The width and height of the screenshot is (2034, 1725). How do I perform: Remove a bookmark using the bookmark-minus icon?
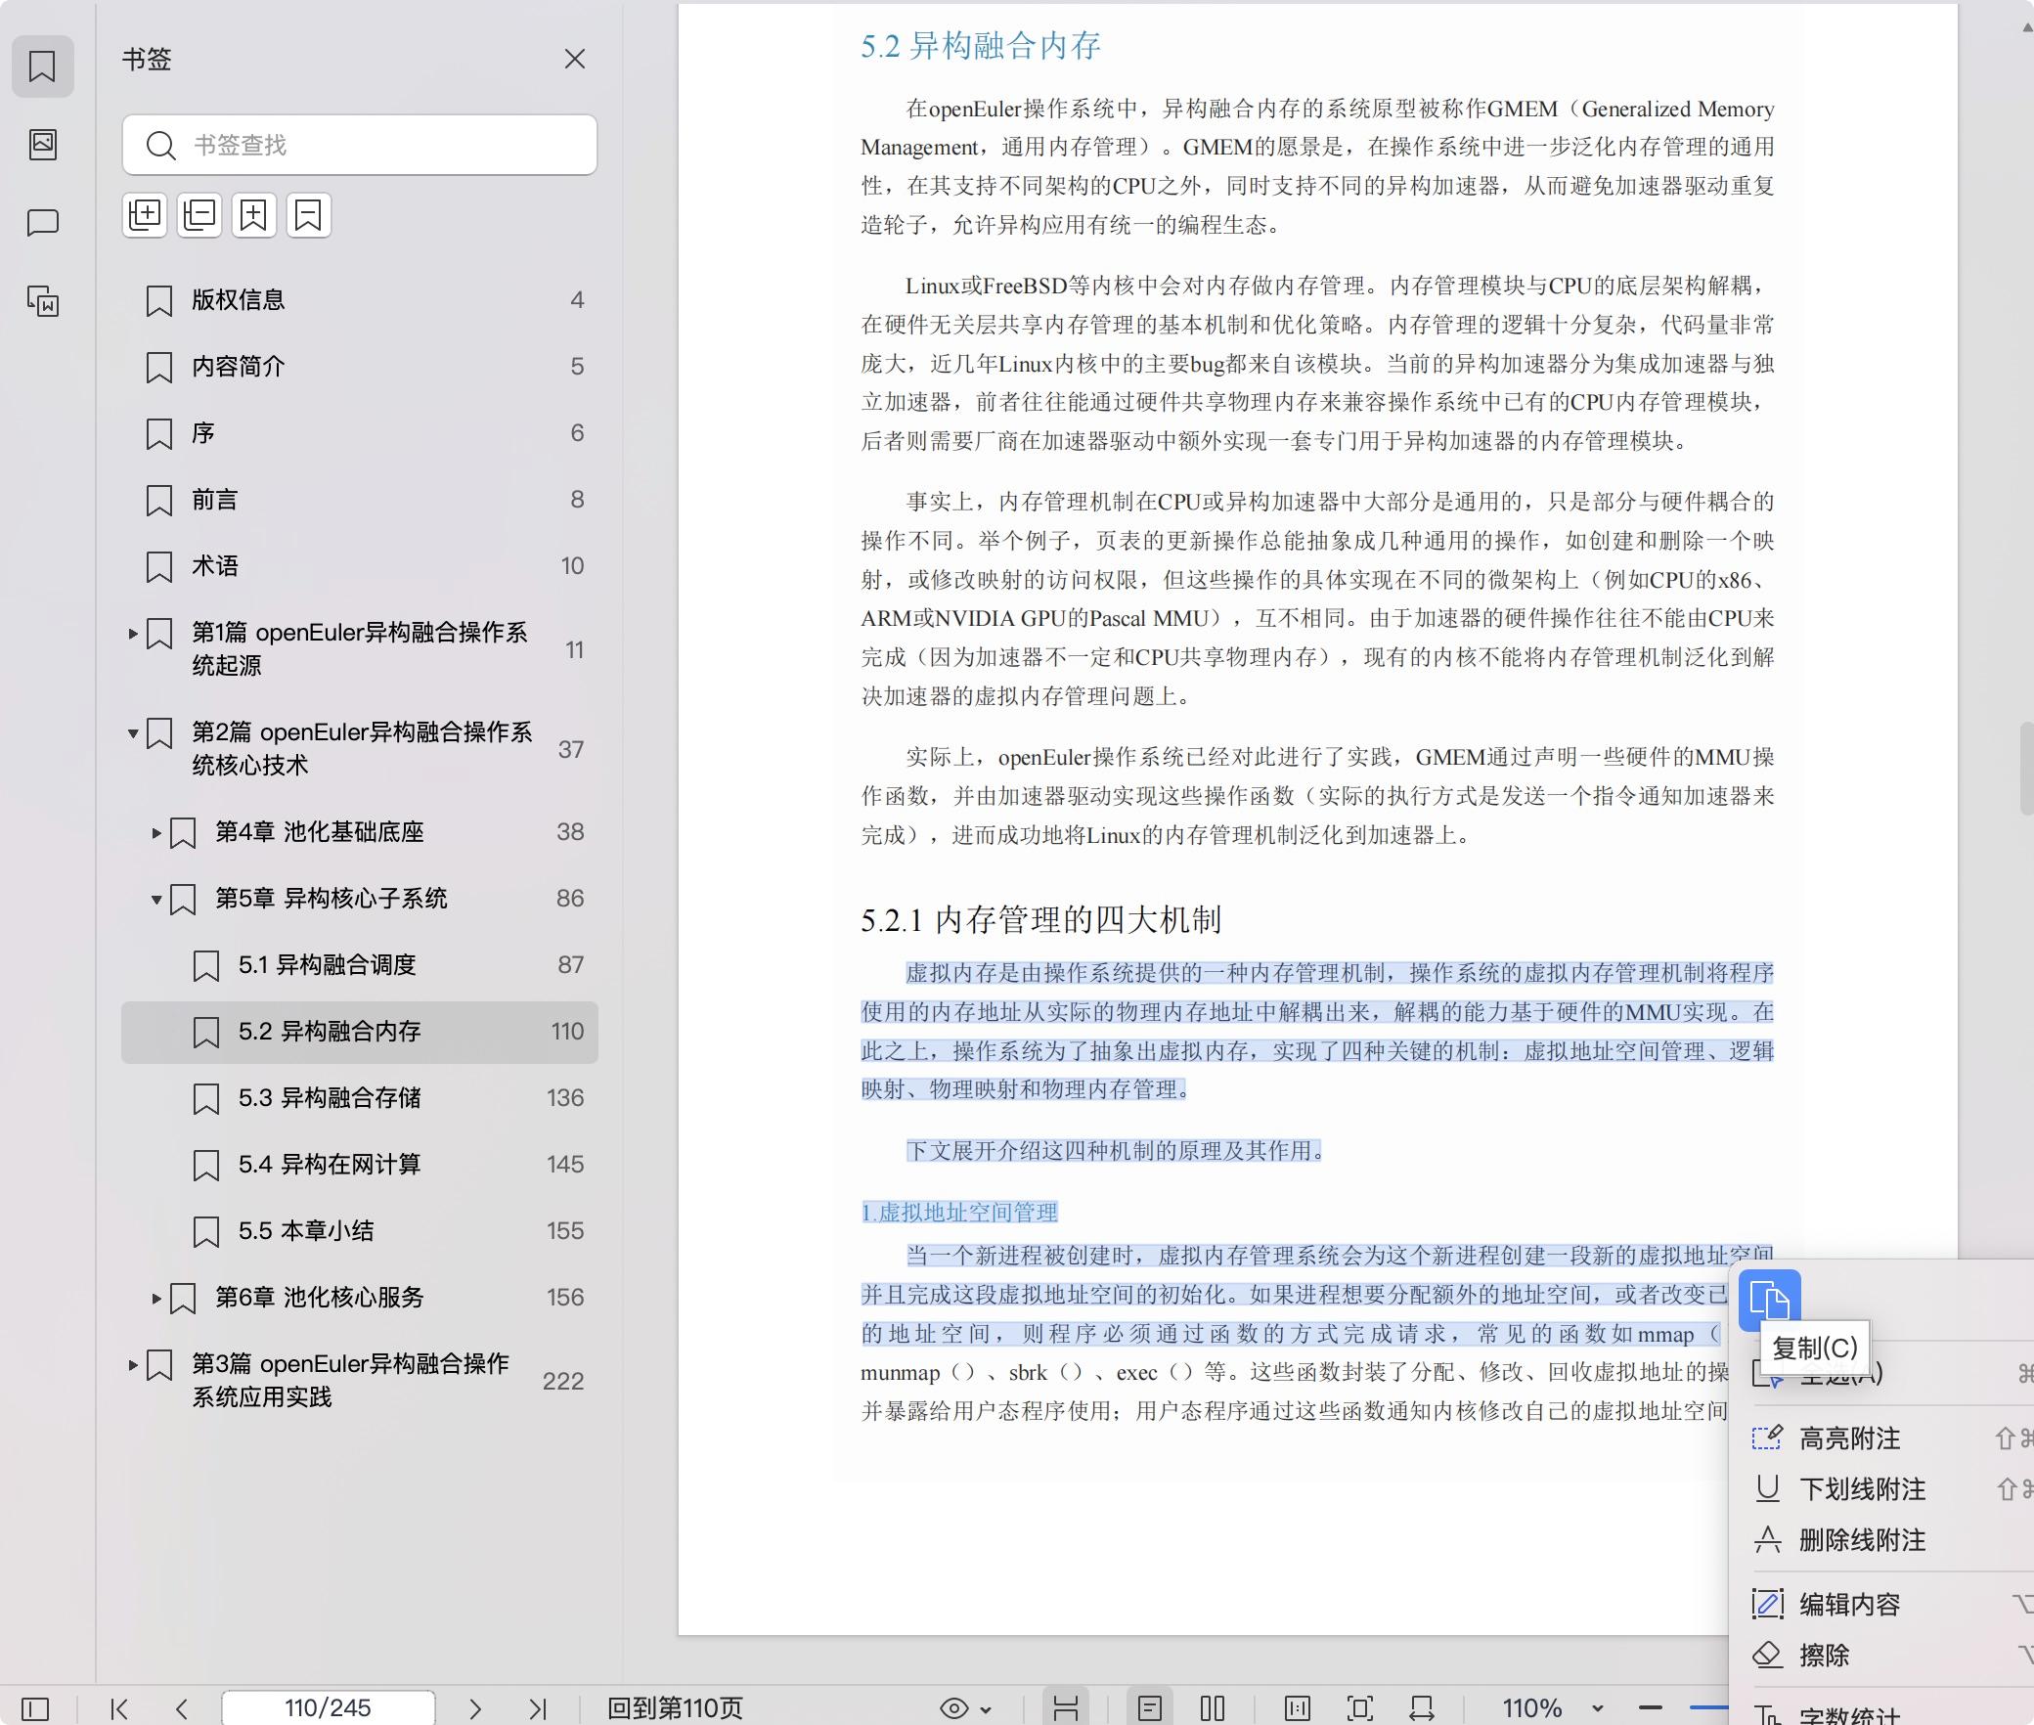click(309, 215)
